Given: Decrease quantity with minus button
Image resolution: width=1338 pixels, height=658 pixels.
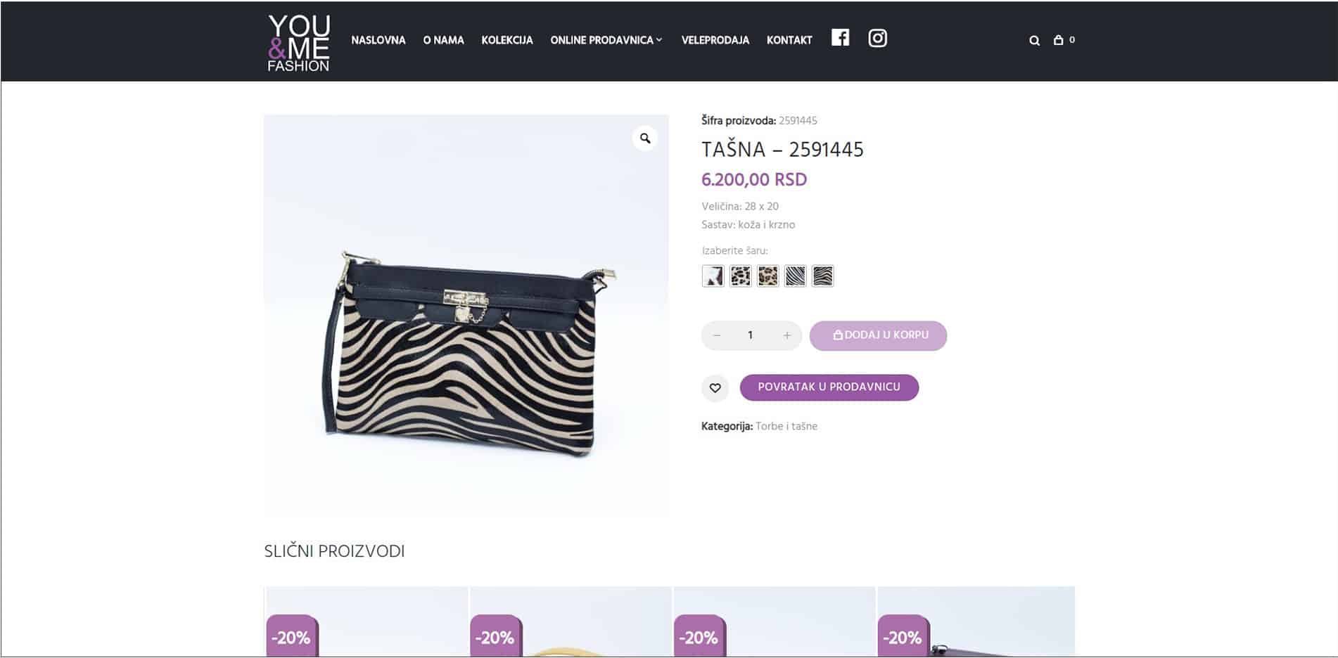Looking at the screenshot, I should (x=717, y=335).
